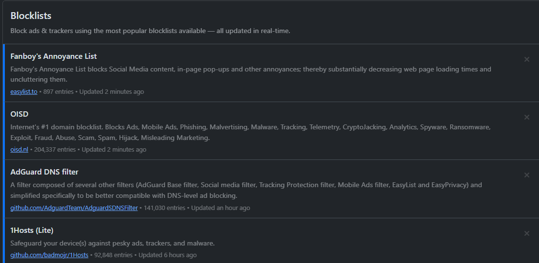Open github.com/AdguardTeam/AdguardSDNSFilter link
Image resolution: width=539 pixels, height=263 pixels.
point(74,208)
